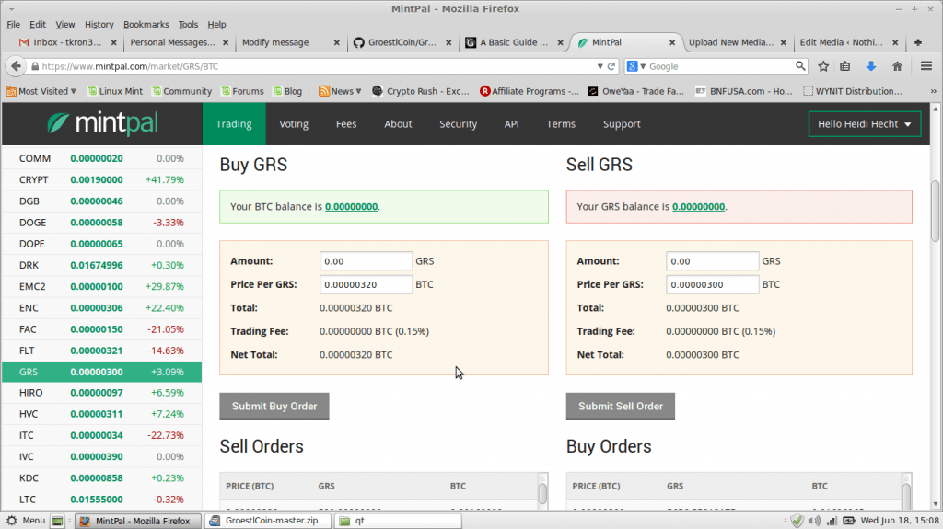
Task: Click the Buy Price Per GRS field
Action: (366, 285)
